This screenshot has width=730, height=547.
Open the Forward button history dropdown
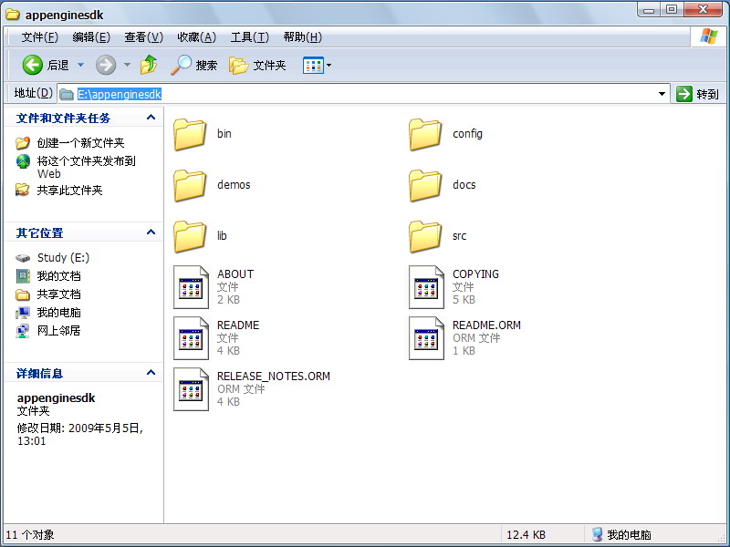pos(127,65)
